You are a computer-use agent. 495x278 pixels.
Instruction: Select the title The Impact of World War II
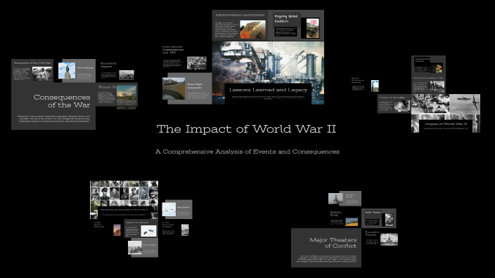point(247,129)
